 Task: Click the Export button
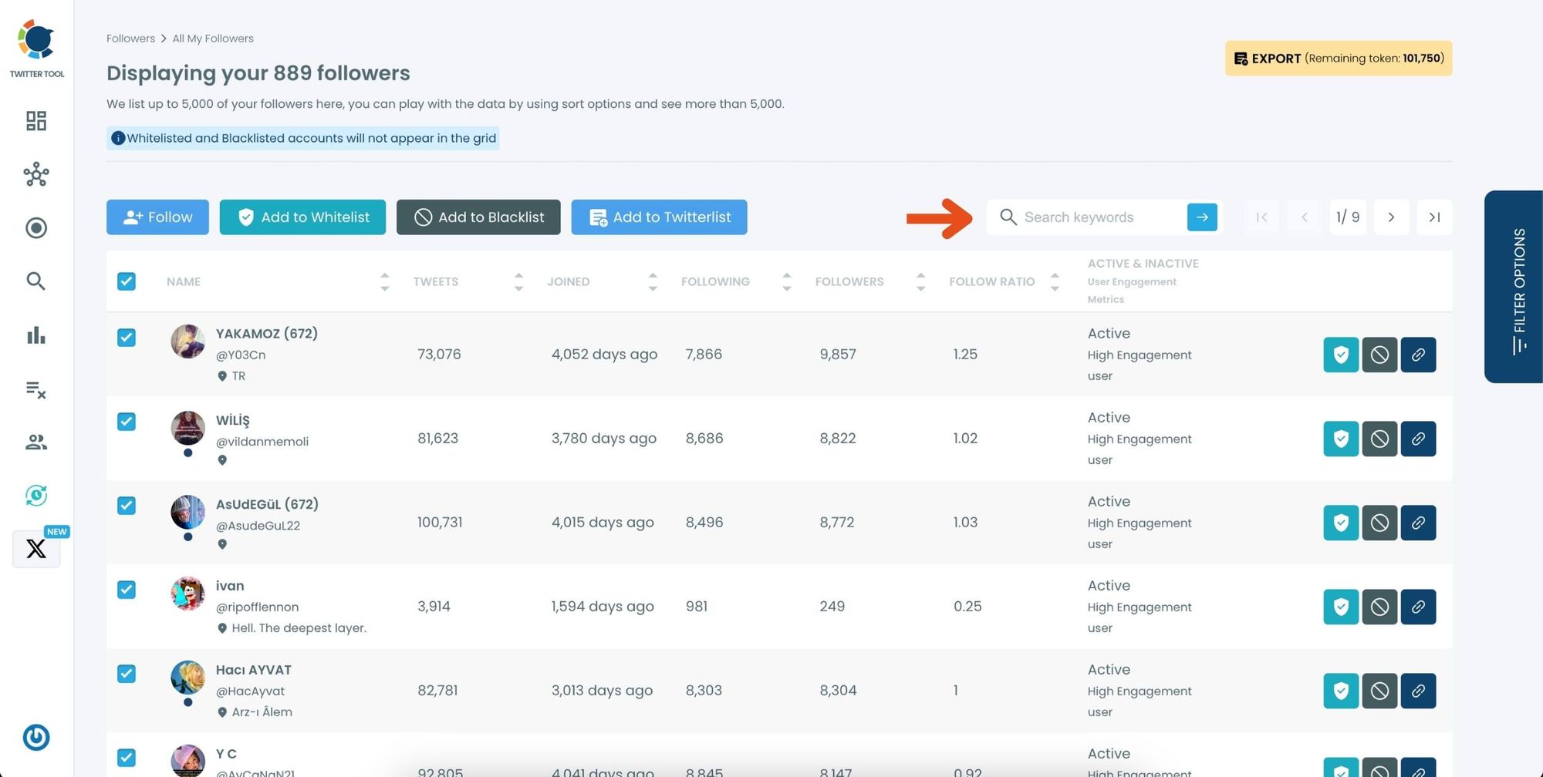click(x=1339, y=59)
